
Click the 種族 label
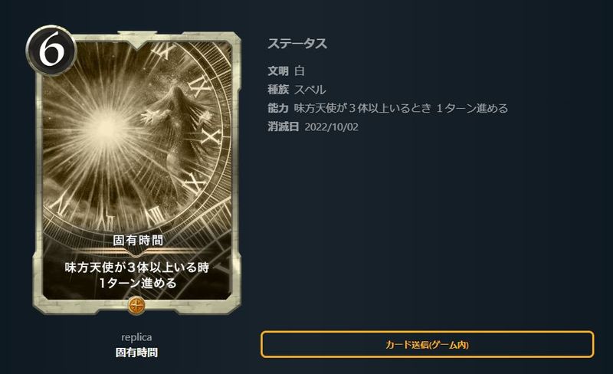pyautogui.click(x=278, y=90)
